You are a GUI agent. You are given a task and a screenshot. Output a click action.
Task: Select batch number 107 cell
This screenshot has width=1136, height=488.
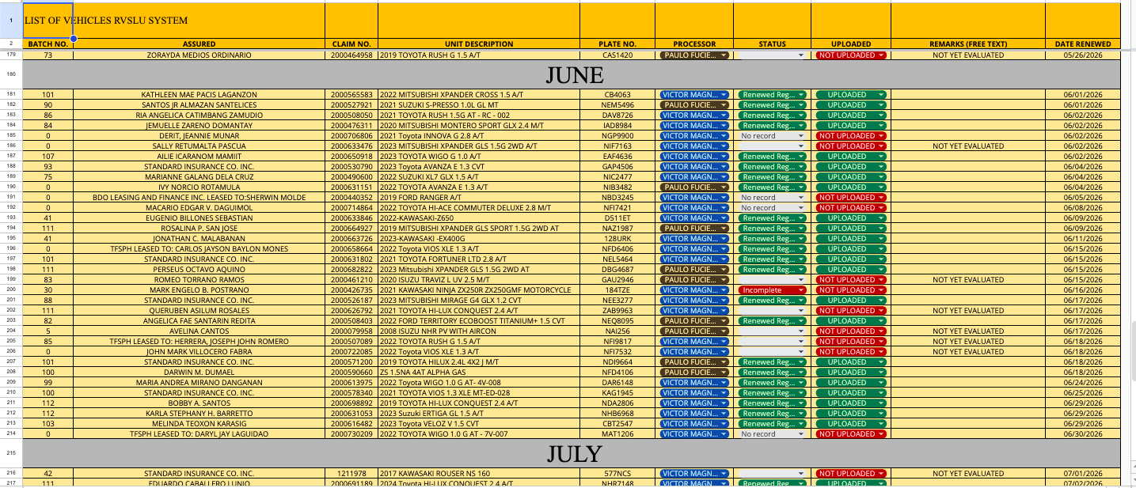[x=48, y=157]
